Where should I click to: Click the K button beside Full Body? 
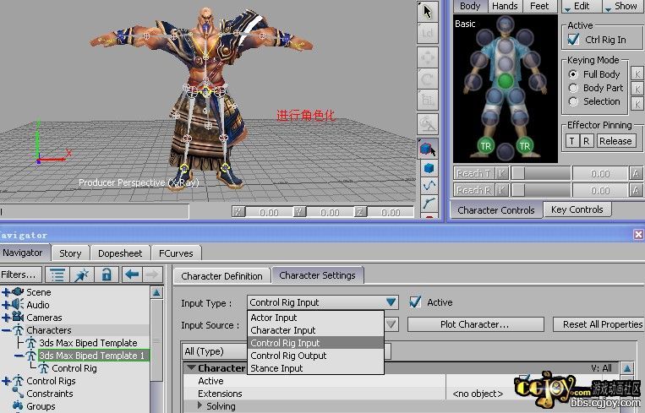click(x=637, y=74)
